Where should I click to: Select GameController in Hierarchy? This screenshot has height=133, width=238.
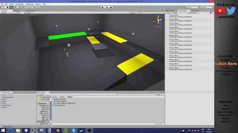click(x=8, y=97)
